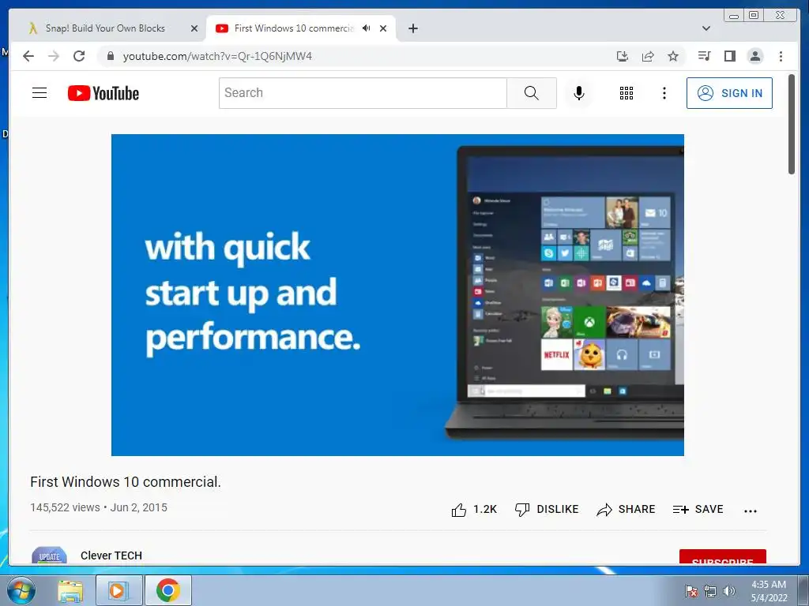Toggle the Chrome side panel
Screen dimensions: 809x606
tap(729, 56)
